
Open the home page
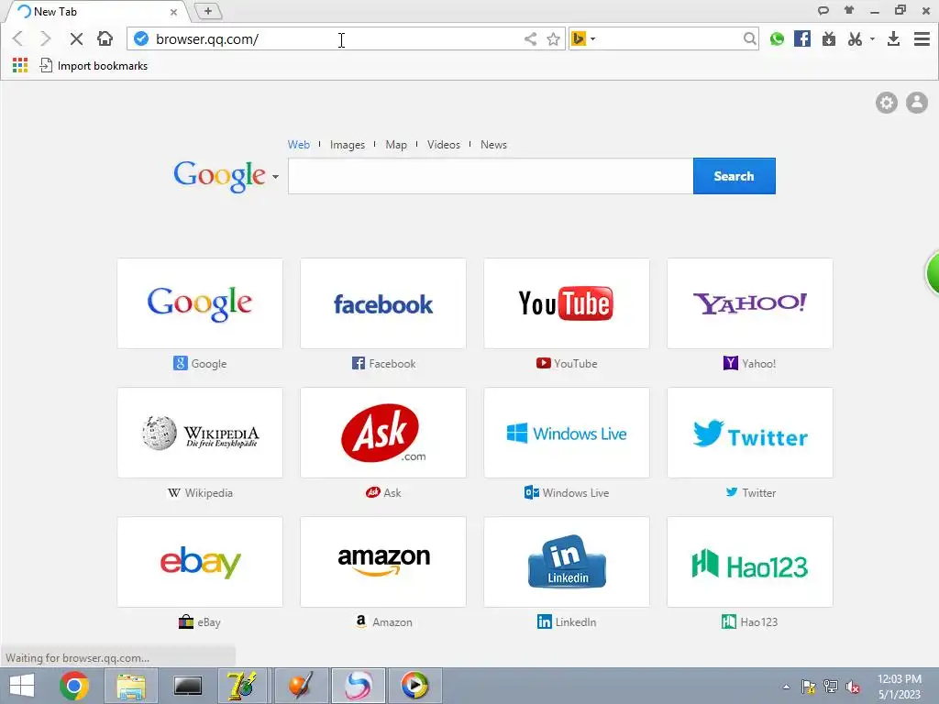(105, 38)
